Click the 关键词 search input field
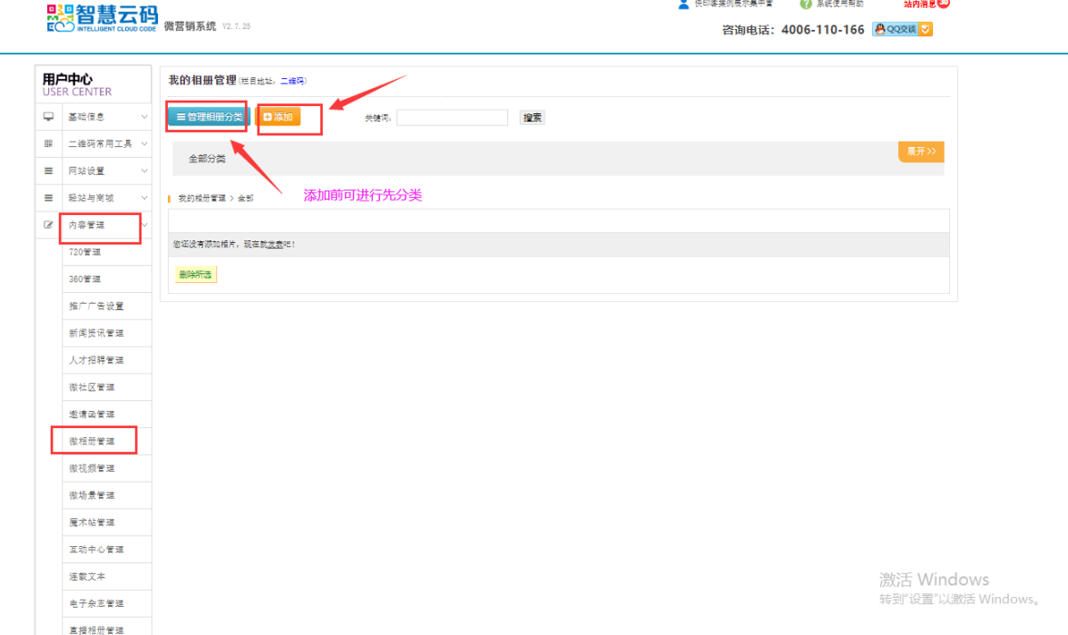The width and height of the screenshot is (1068, 635). pyautogui.click(x=452, y=118)
